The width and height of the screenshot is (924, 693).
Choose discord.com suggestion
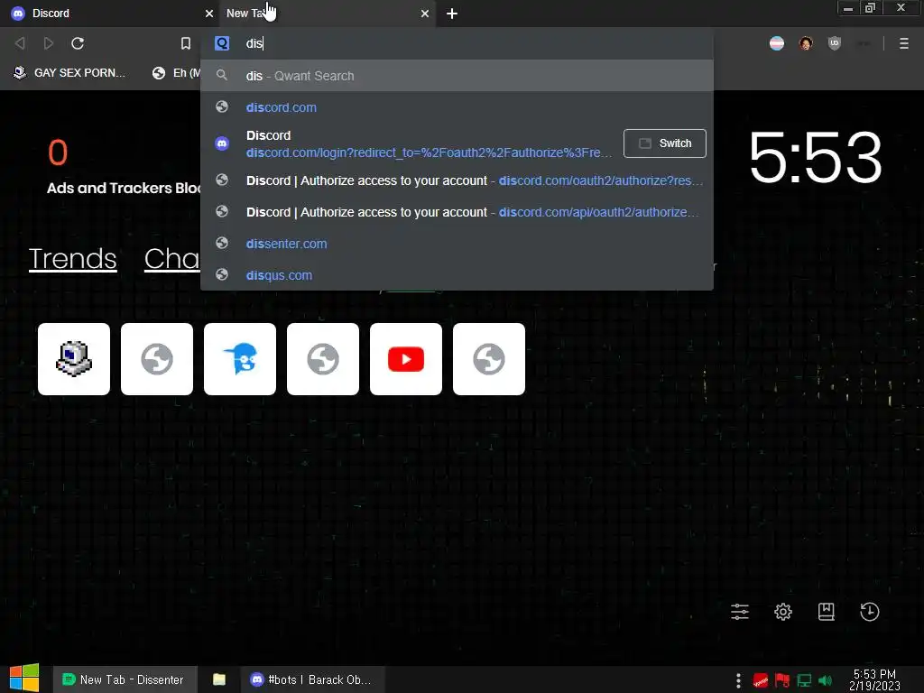(457, 107)
